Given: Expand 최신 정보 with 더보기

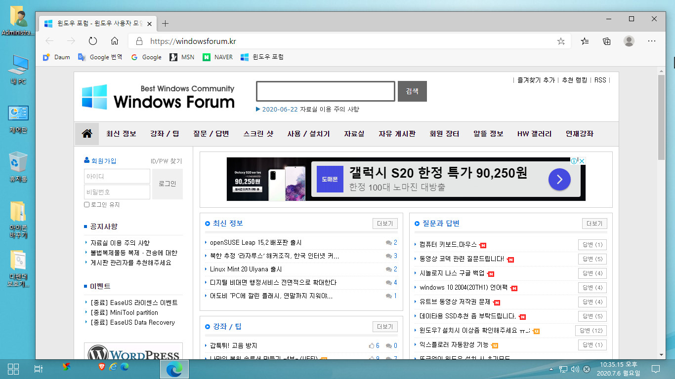Looking at the screenshot, I should pyautogui.click(x=385, y=224).
